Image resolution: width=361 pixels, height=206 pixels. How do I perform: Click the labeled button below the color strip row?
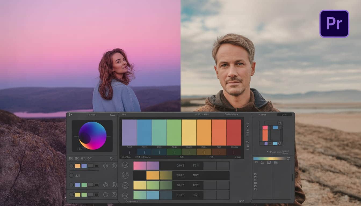(126, 157)
